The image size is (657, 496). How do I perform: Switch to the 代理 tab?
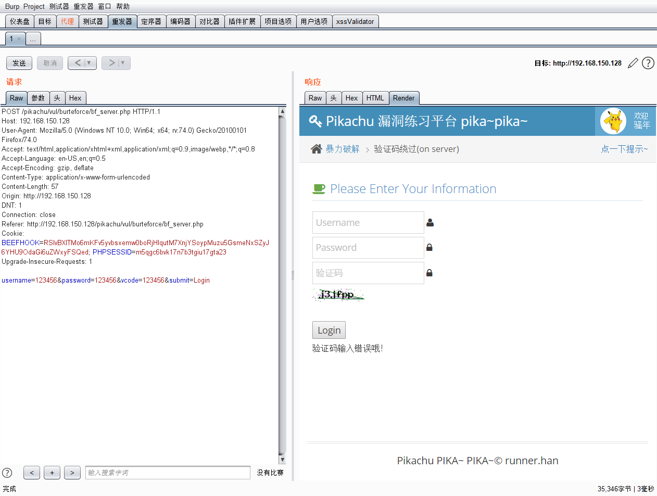67,21
